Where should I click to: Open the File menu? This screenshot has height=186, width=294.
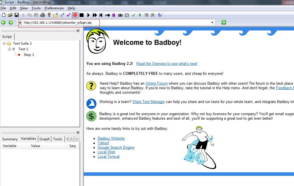3,8
